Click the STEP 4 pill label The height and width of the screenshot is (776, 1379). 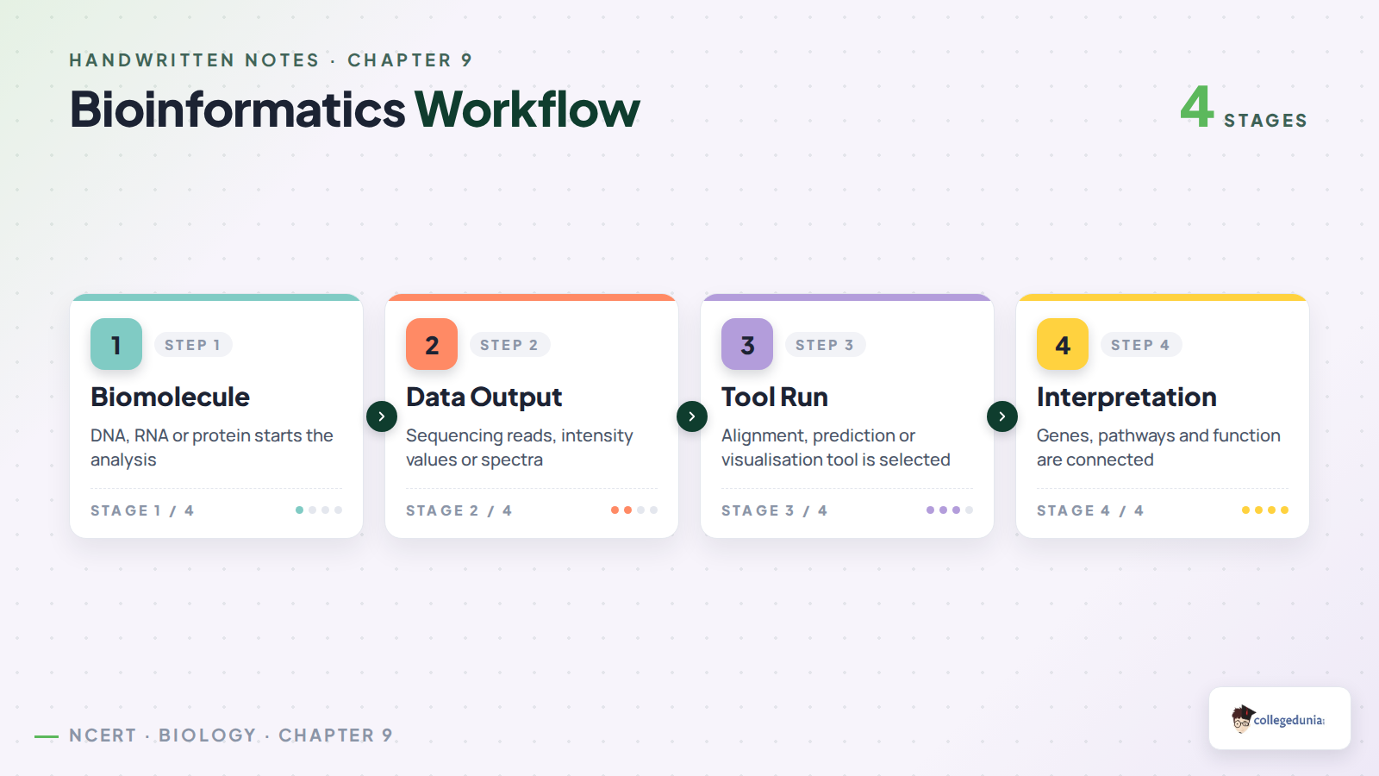tap(1140, 345)
